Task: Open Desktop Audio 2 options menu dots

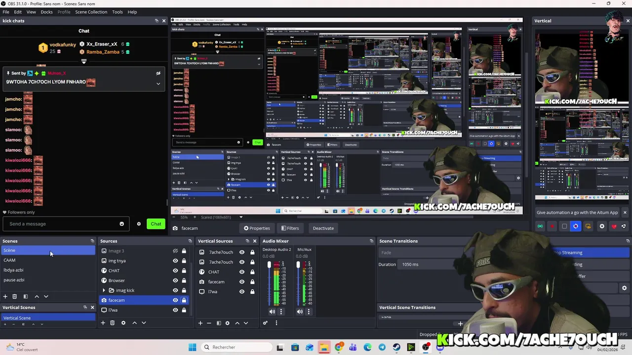Action: pos(281,312)
